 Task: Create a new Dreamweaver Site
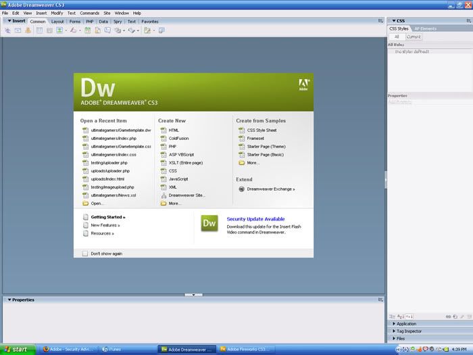[x=186, y=195]
